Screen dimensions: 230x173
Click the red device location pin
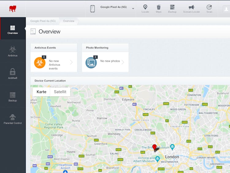coord(155,147)
